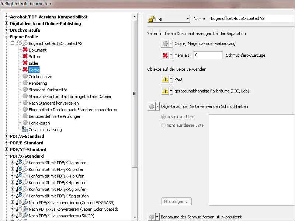
Task: Expand the Acrobat/PDF-Versions-Kompatibilität tree node
Action: pos(6,17)
